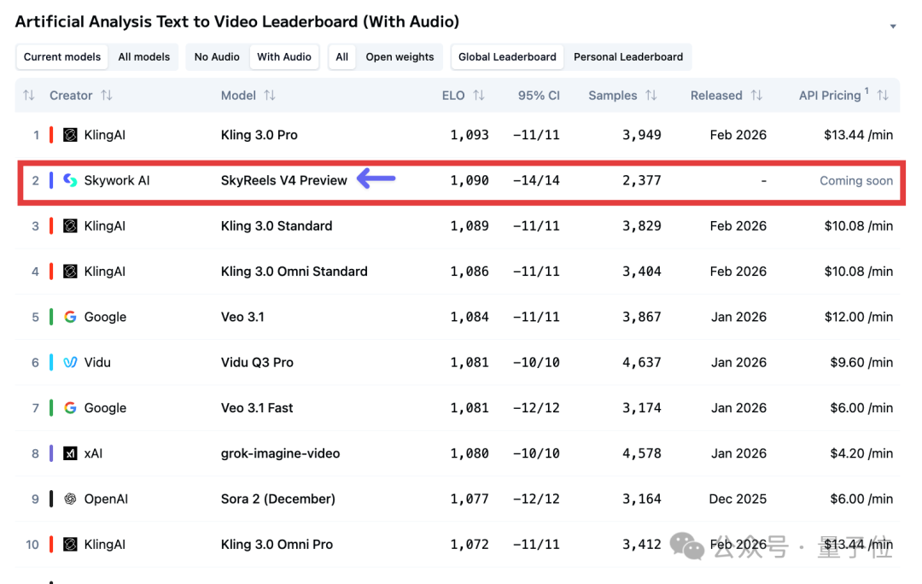Click the OpenAI logo icon
Image resolution: width=922 pixels, height=584 pixels.
point(70,499)
